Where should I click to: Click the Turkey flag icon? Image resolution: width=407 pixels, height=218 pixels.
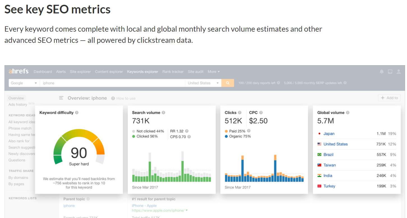tap(319, 186)
